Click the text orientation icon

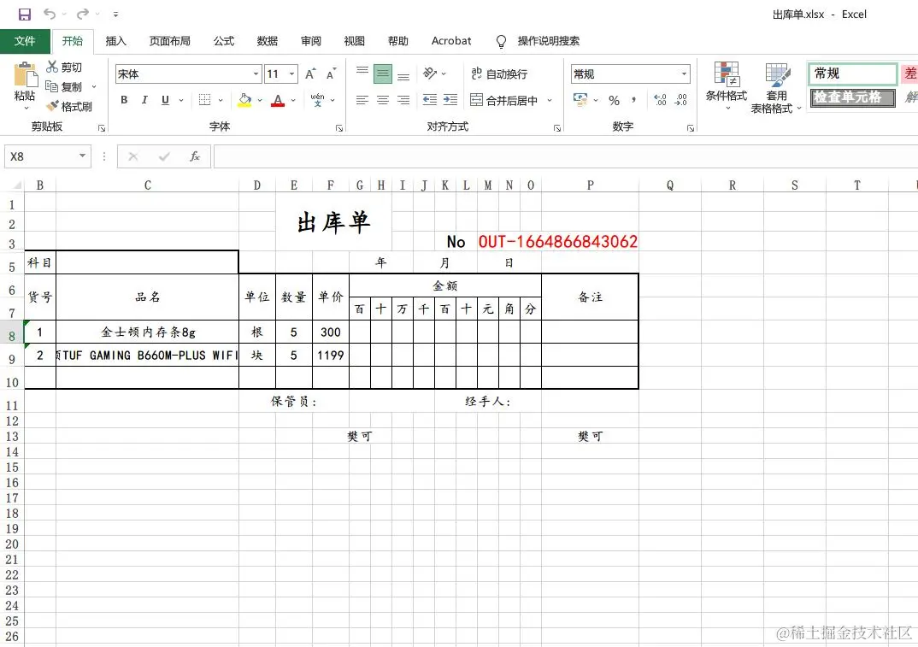(430, 74)
